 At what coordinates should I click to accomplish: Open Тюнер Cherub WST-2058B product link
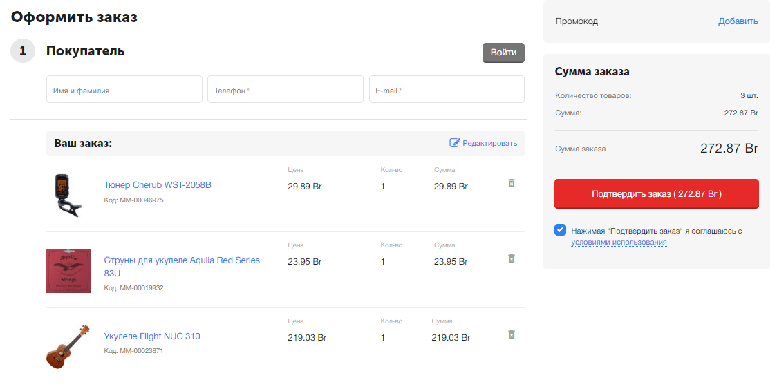(x=158, y=185)
